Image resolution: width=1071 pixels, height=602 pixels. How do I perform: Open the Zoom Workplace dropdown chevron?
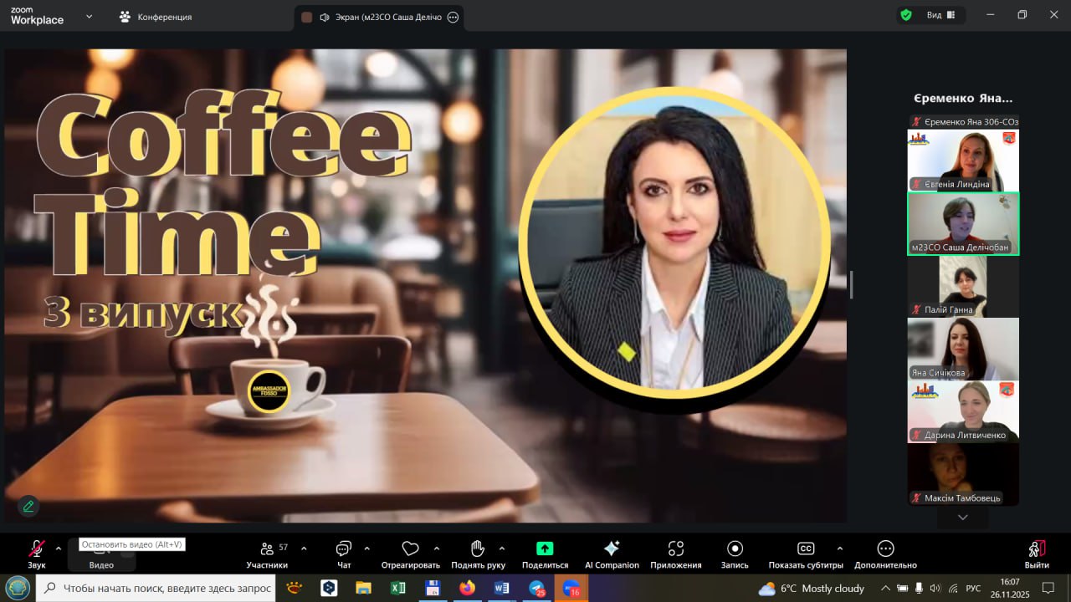pos(89,16)
